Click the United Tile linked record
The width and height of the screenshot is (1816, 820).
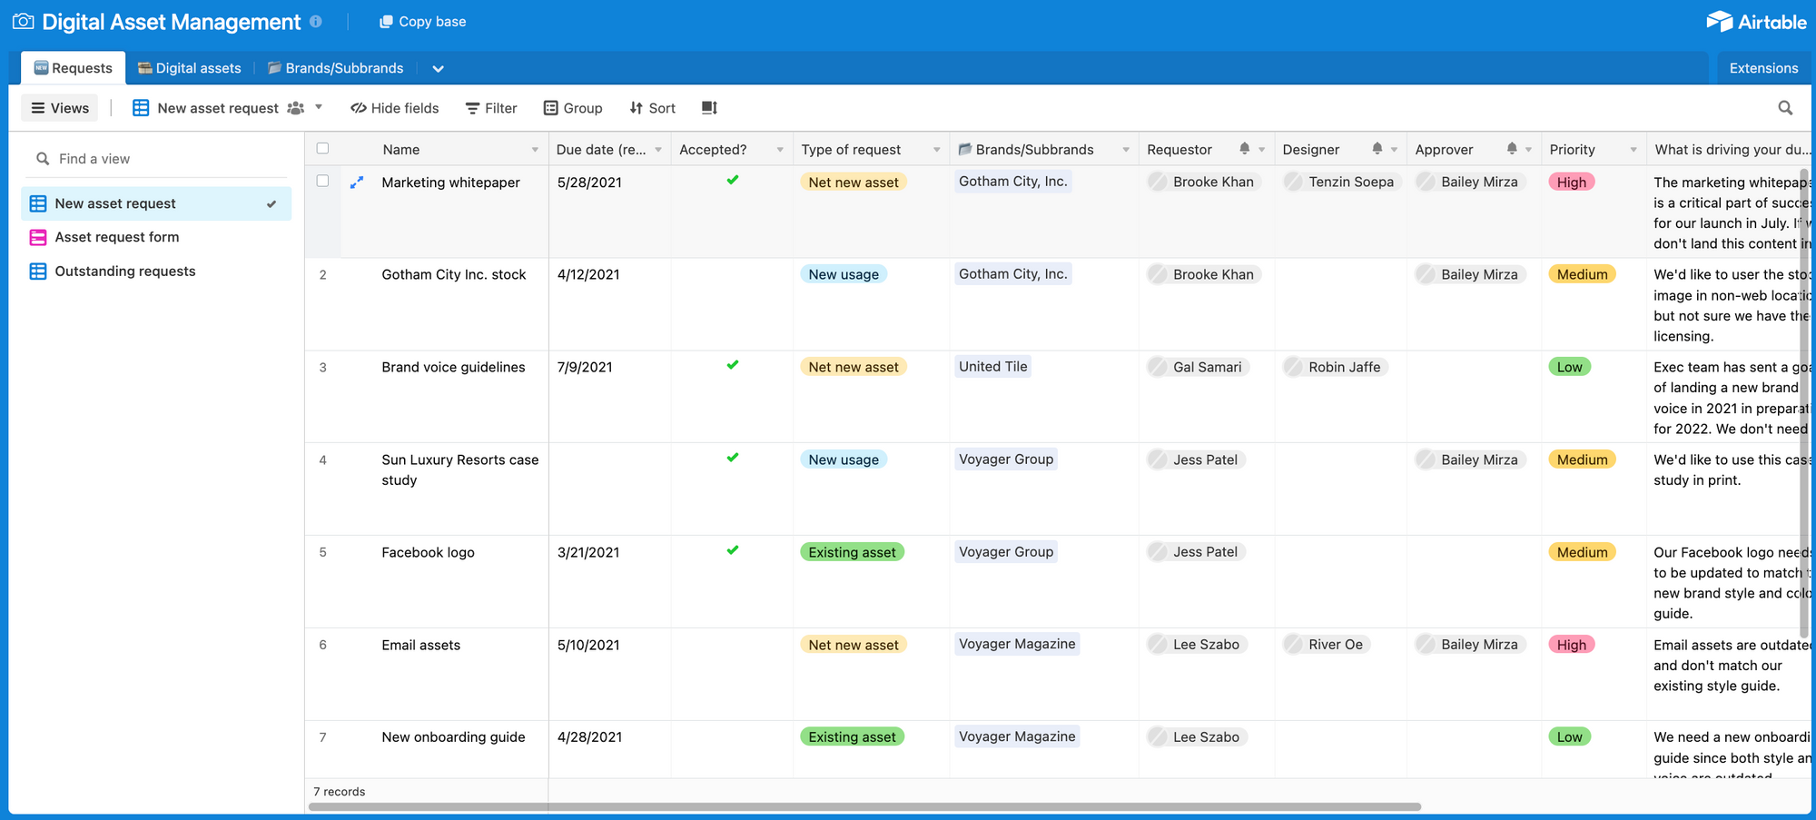tap(992, 367)
